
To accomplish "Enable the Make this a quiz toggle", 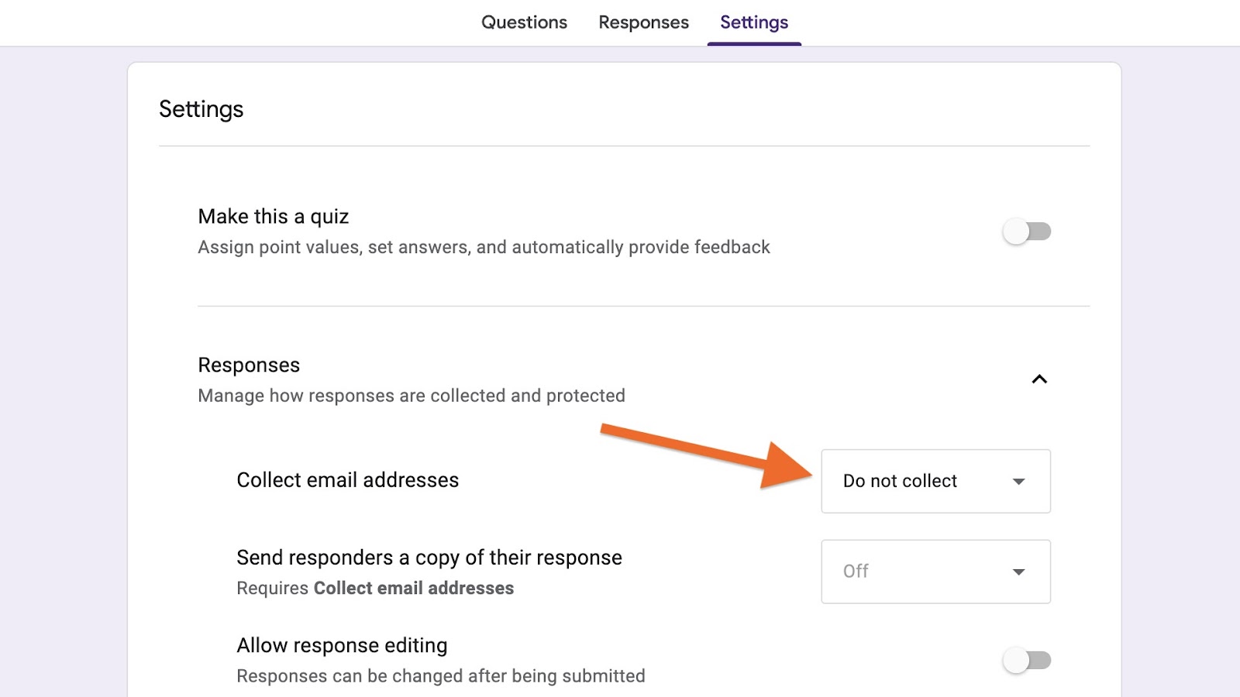I will tap(1026, 232).
